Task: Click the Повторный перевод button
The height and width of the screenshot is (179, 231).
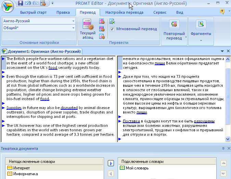Action: (x=174, y=30)
